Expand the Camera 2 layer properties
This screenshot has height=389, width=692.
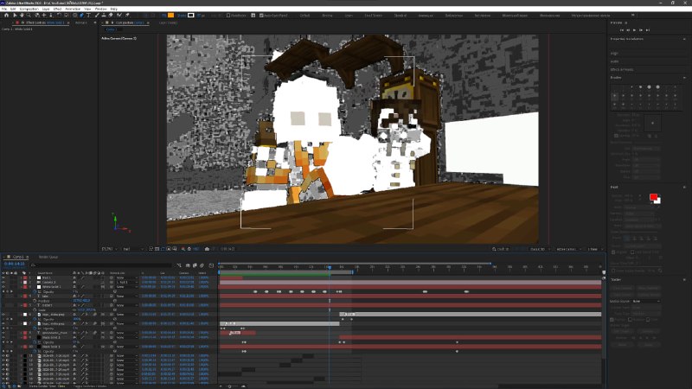tap(20, 283)
